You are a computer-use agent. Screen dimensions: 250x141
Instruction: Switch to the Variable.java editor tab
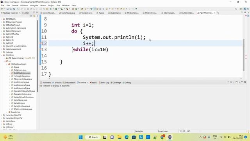coord(86,13)
